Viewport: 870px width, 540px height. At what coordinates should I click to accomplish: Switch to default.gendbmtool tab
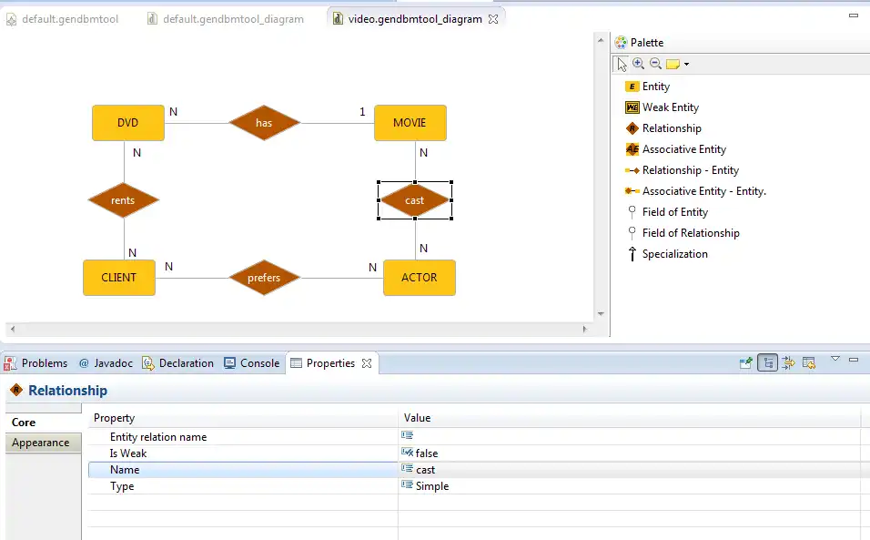click(x=63, y=19)
